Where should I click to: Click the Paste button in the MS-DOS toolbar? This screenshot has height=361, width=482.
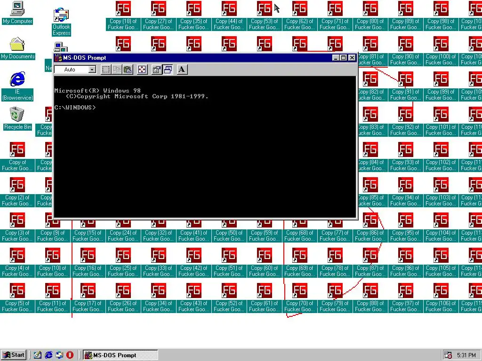(x=128, y=70)
